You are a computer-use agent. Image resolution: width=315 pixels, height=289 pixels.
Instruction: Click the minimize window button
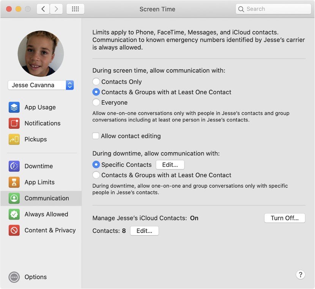(18, 9)
